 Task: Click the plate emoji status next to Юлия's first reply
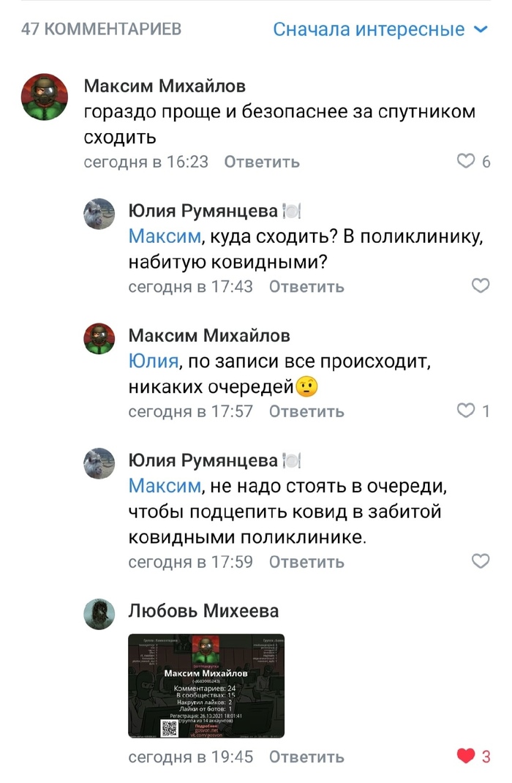coord(292,212)
